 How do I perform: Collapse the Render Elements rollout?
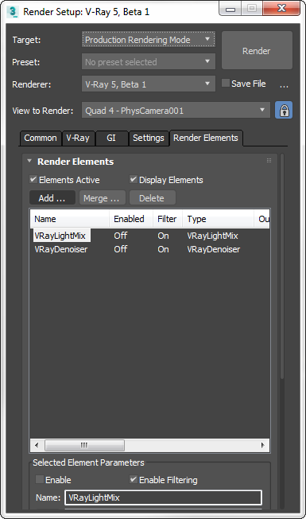click(29, 161)
